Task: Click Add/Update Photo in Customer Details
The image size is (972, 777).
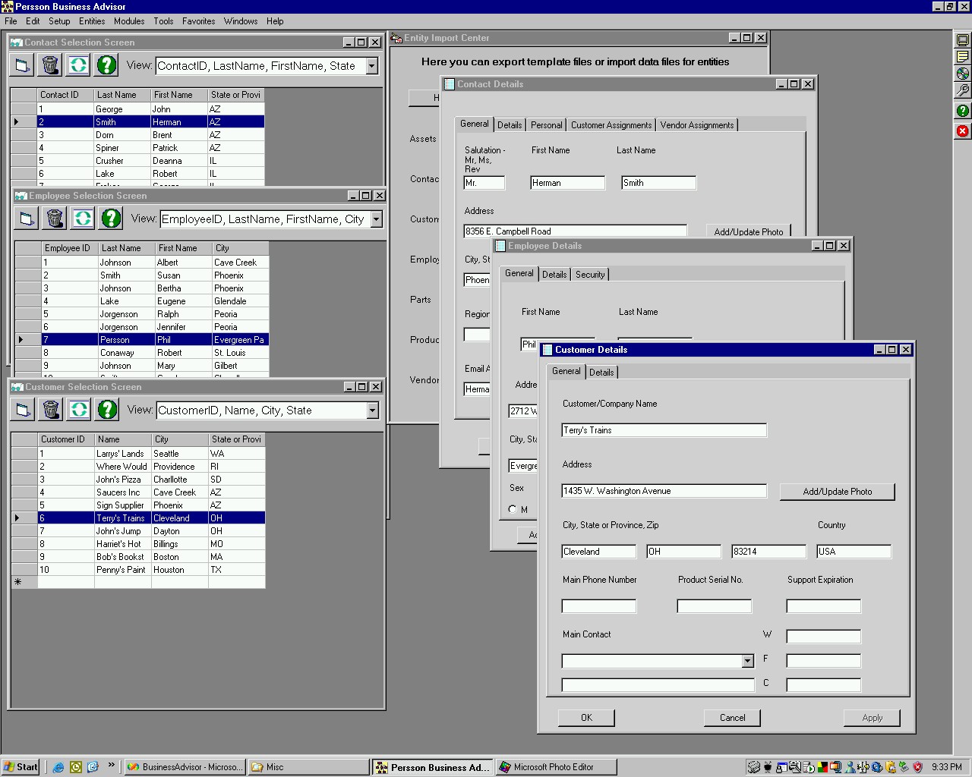Action: coord(837,492)
